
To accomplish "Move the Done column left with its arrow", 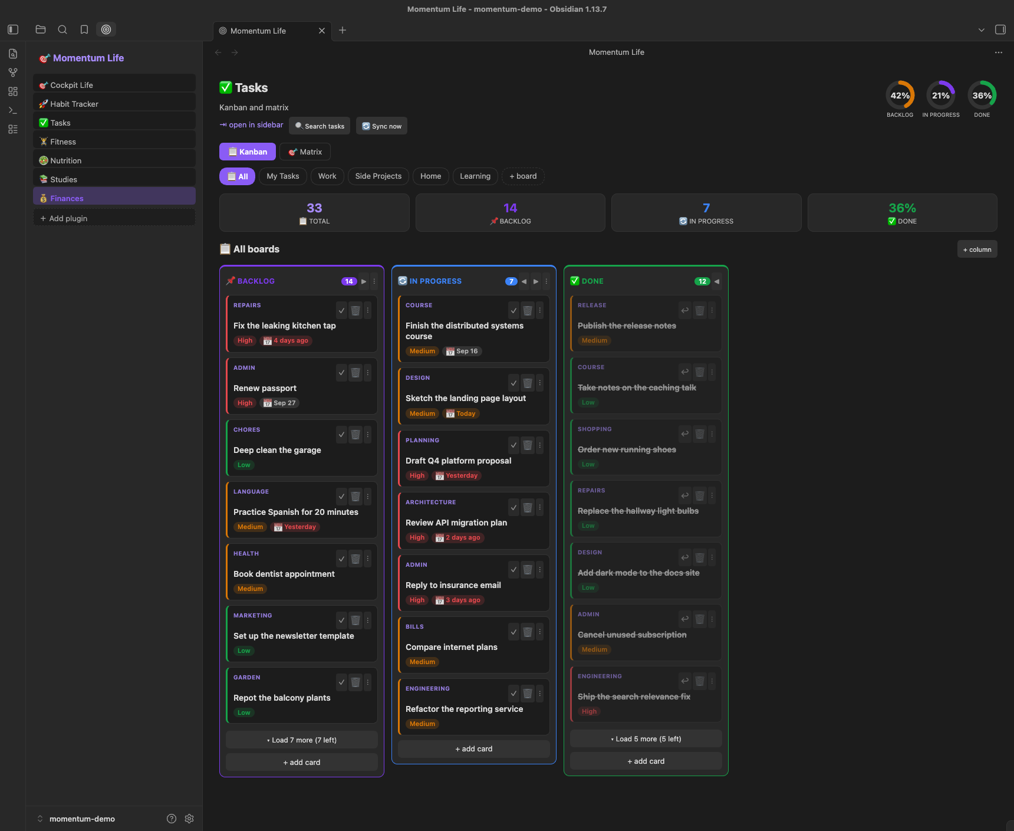I will coord(717,281).
